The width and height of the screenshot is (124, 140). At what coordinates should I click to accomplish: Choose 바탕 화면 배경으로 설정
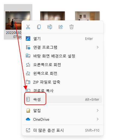coord(63,56)
